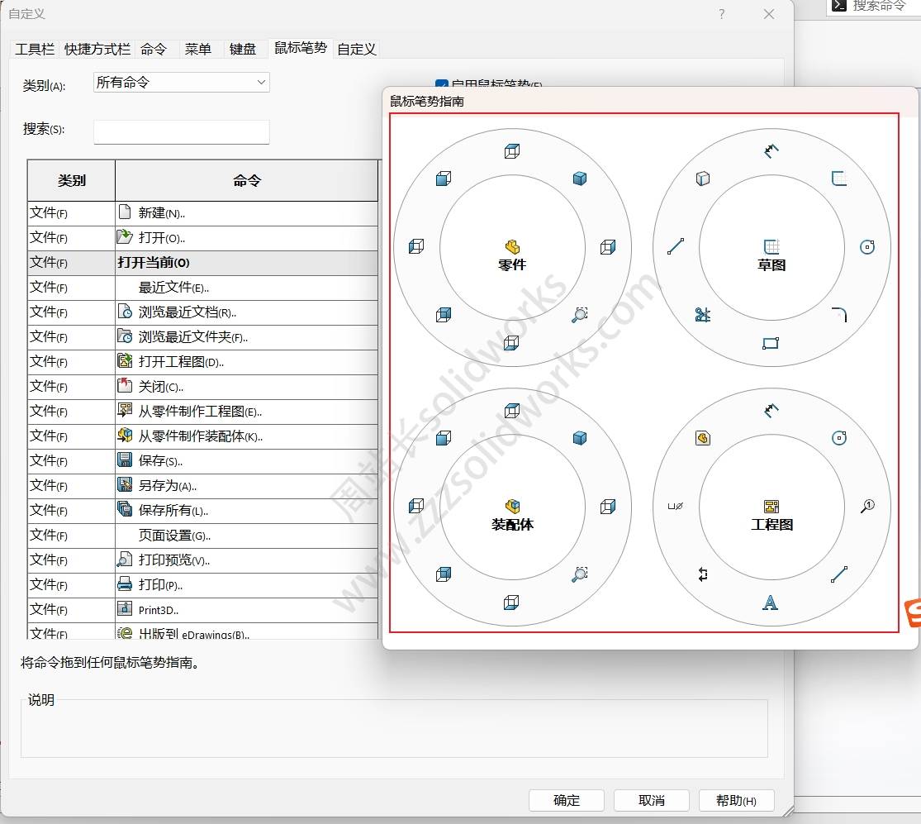This screenshot has width=921, height=824.
Task: Click Circle icon in 工程图 gesture wheel
Action: click(839, 438)
